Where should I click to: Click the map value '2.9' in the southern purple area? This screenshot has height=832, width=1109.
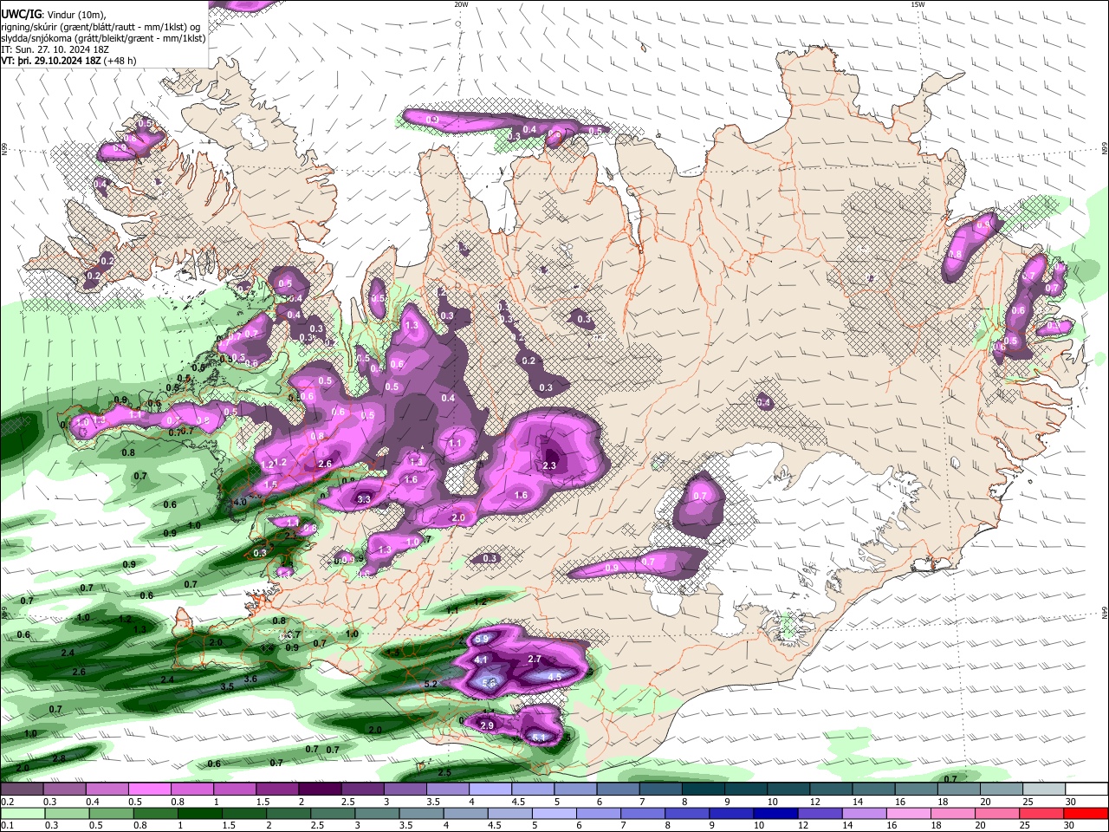(487, 725)
